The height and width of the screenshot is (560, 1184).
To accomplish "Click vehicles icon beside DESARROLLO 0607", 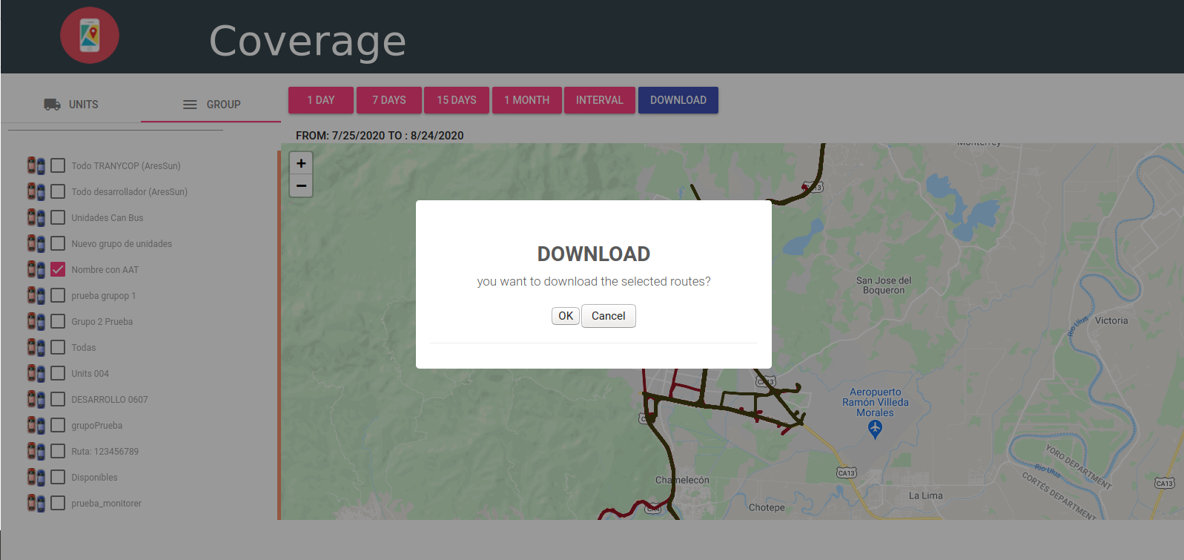I will [36, 399].
